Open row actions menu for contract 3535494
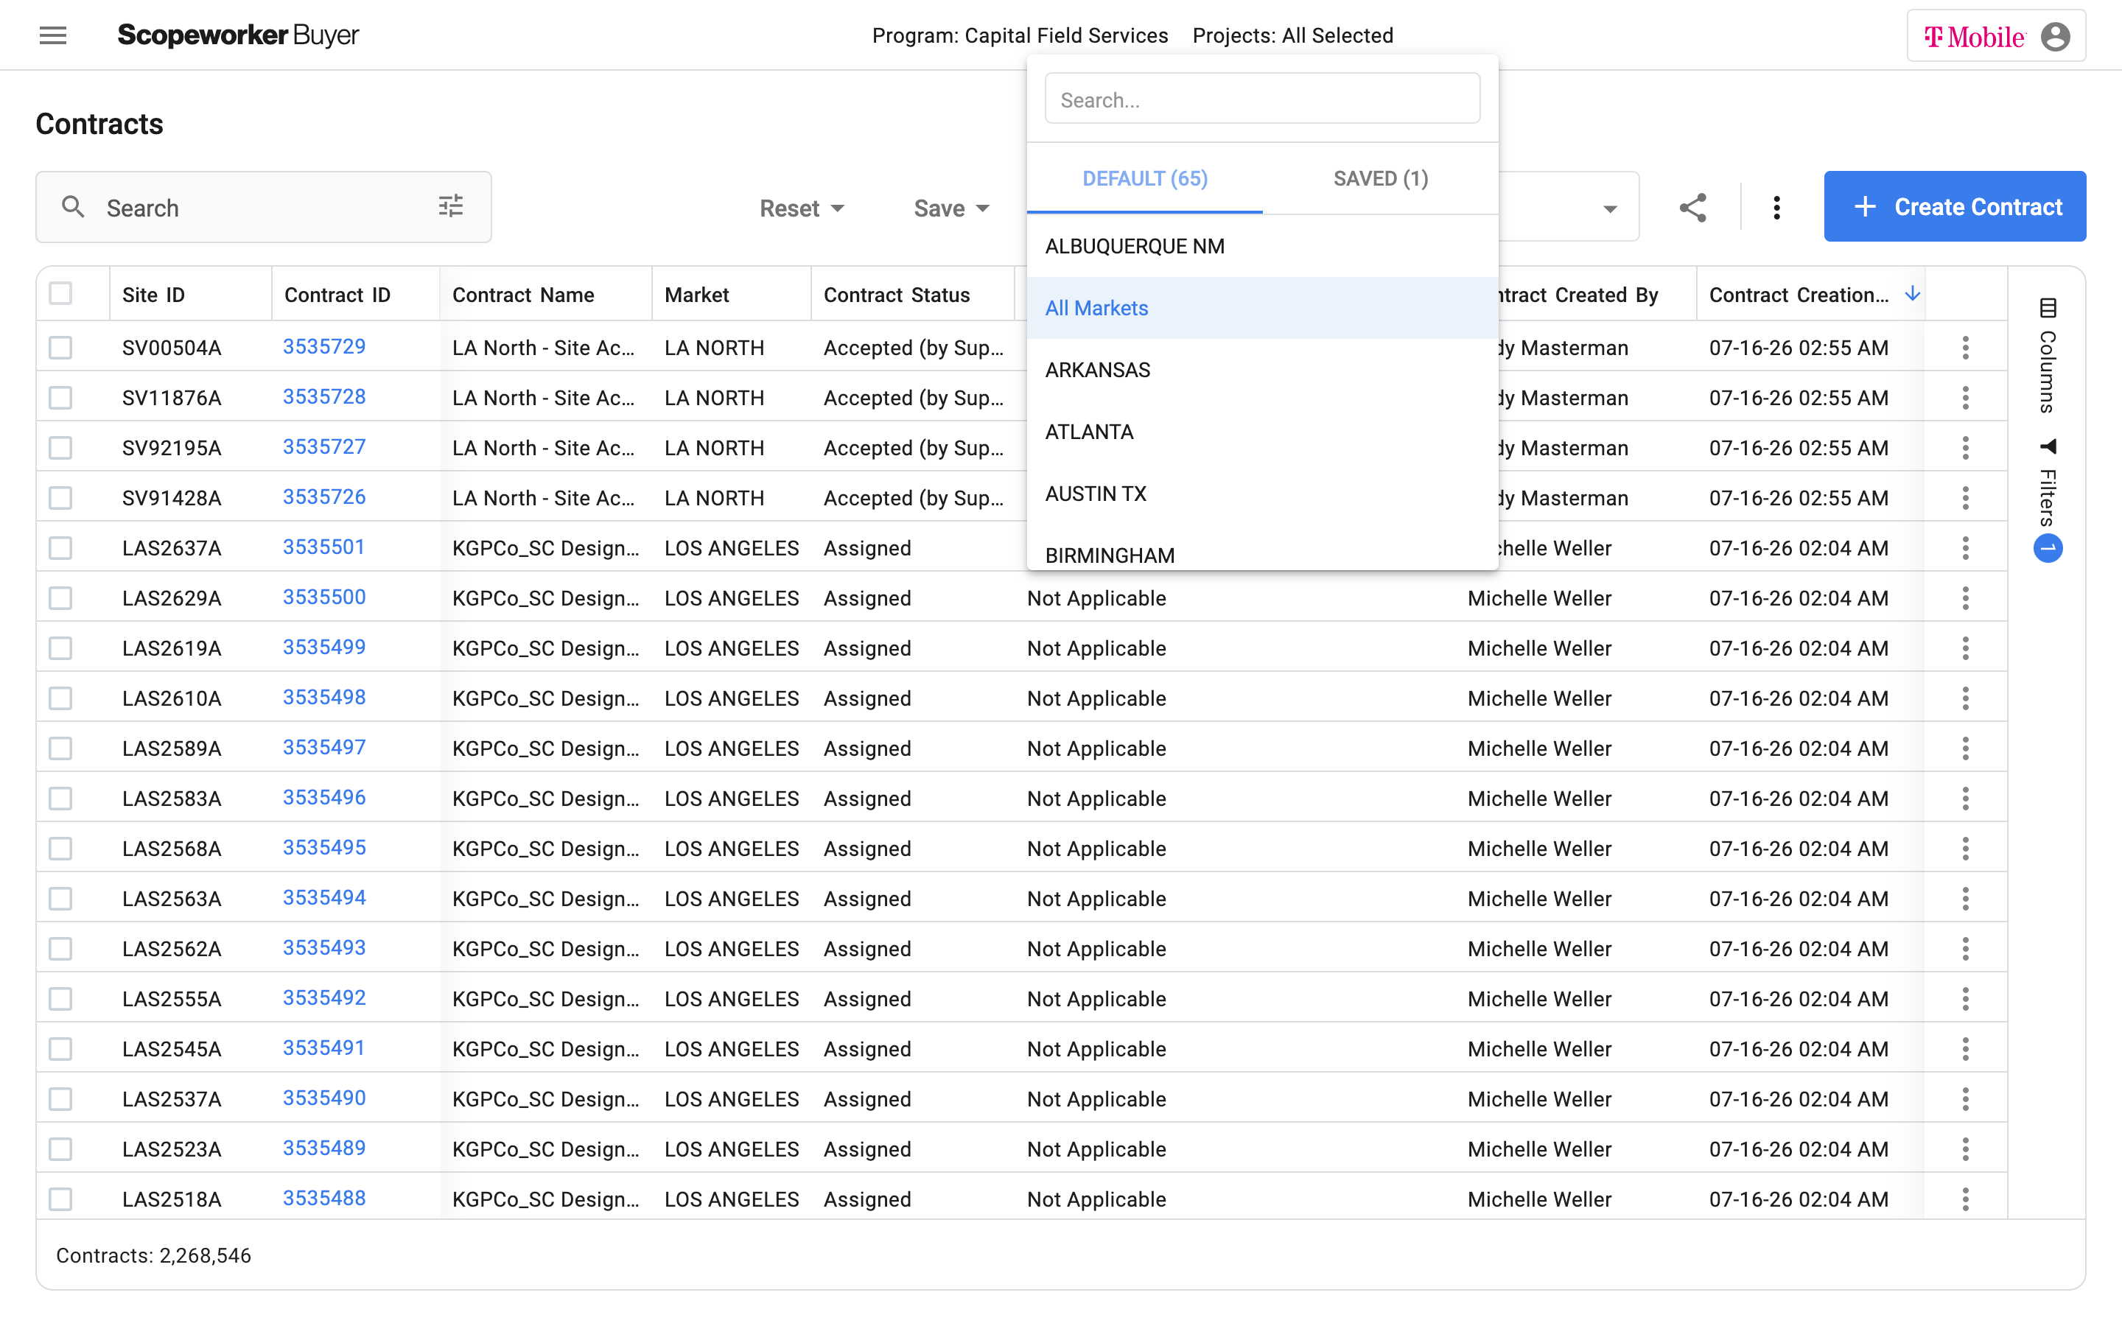Image resolution: width=2122 pixels, height=1326 pixels. point(1965,898)
